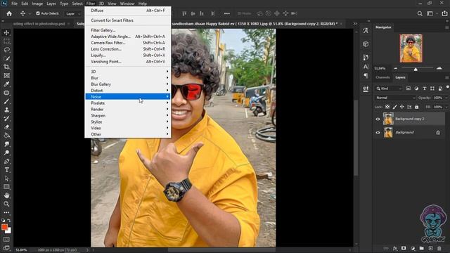Image resolution: width=450 pixels, height=253 pixels.
Task: Hide the Background layer
Action: [x=378, y=133]
